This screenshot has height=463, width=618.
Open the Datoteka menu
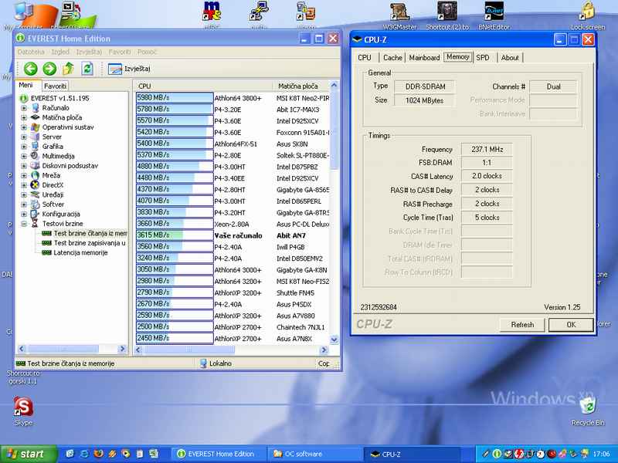click(31, 52)
